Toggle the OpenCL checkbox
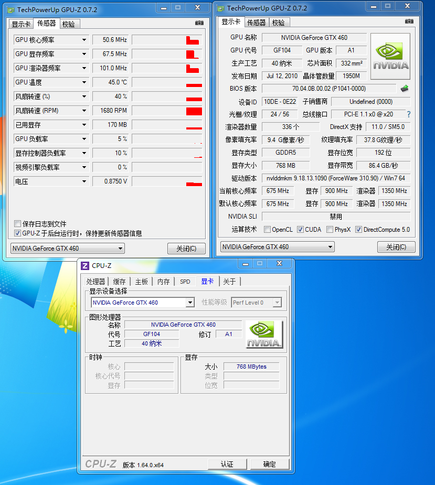 (268, 230)
